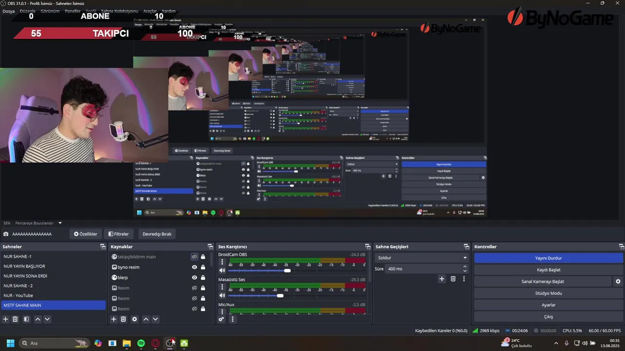This screenshot has width=625, height=351.
Task: Open Opera browser from the taskbar
Action: pos(155,343)
